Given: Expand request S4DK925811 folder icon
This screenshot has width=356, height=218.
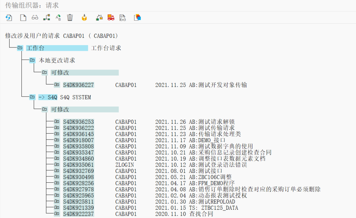Looking at the screenshot, I should coord(57,201).
